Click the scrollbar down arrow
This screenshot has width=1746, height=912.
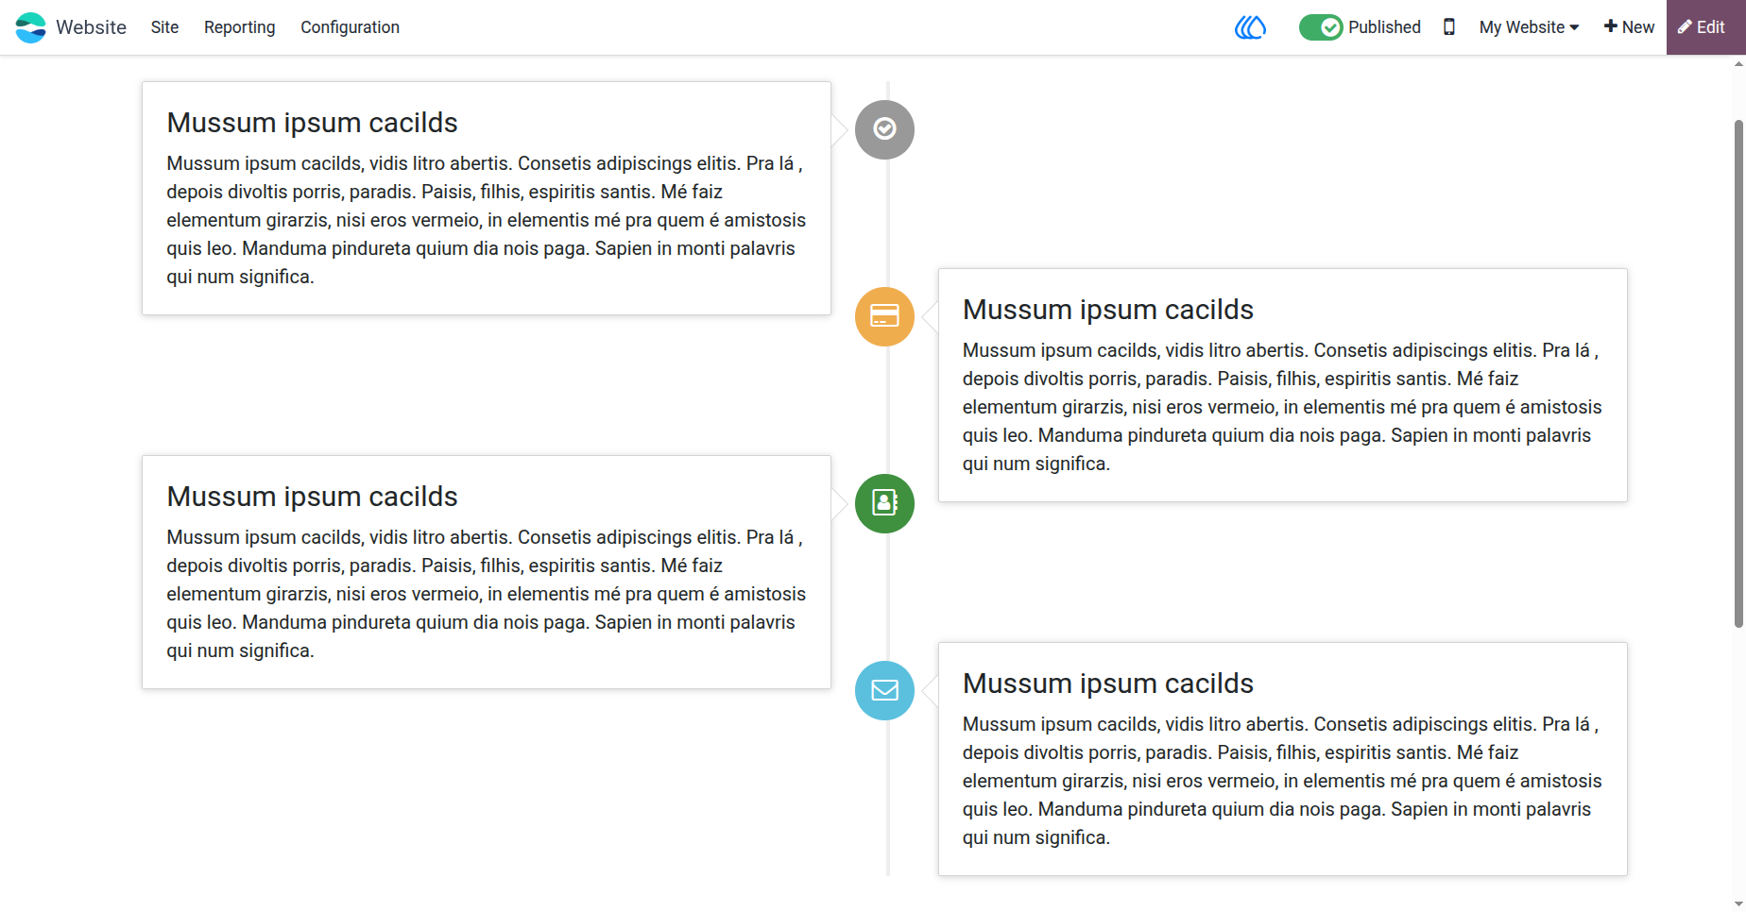pyautogui.click(x=1738, y=904)
